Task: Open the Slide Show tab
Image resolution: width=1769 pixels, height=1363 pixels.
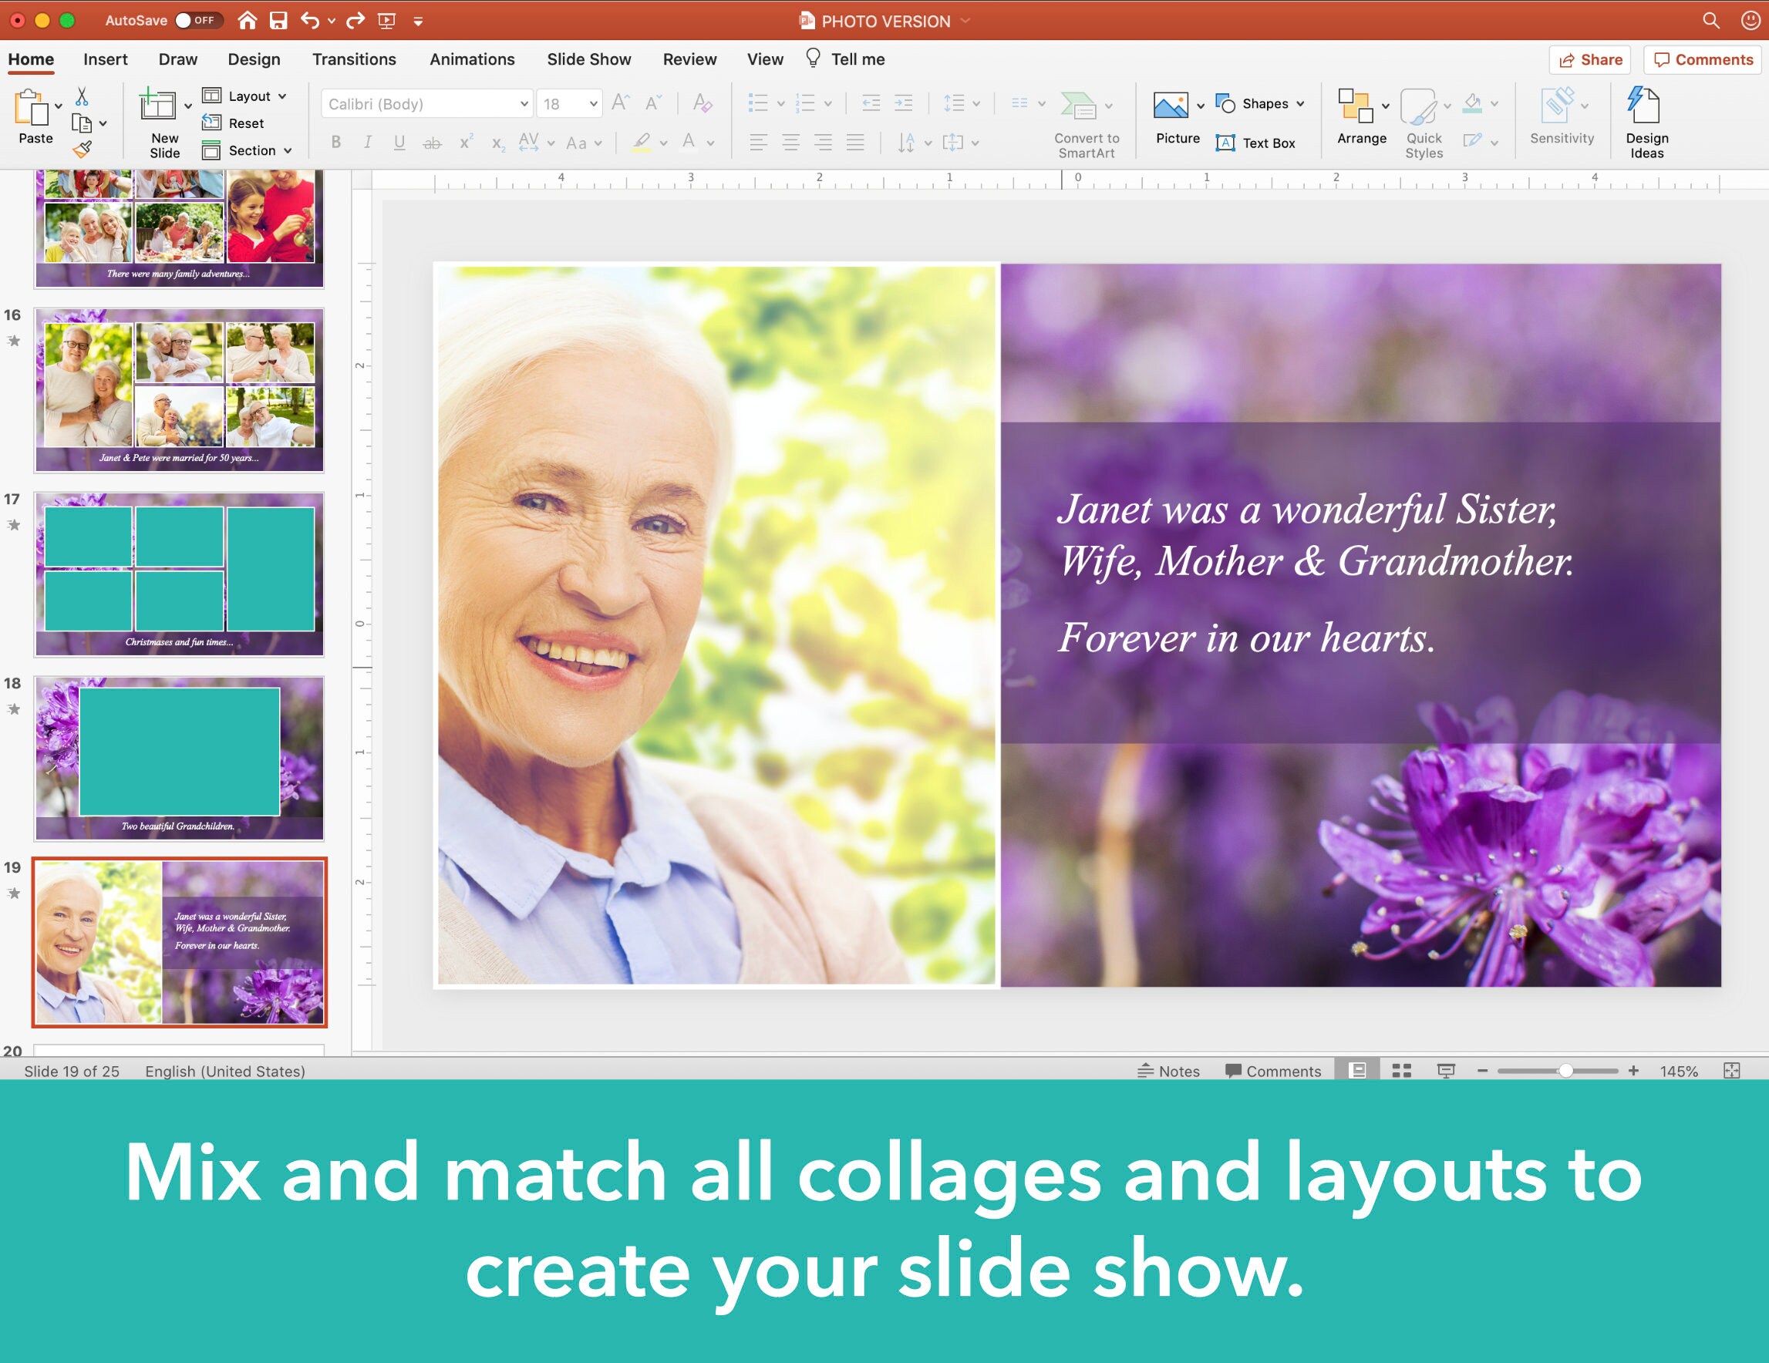Action: 589,59
